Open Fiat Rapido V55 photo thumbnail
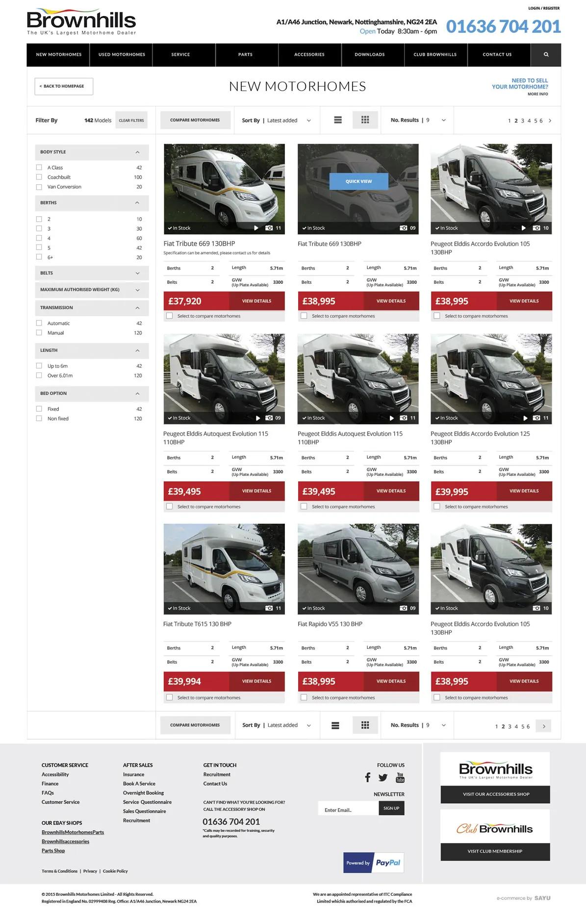This screenshot has width=586, height=912. pyautogui.click(x=358, y=568)
